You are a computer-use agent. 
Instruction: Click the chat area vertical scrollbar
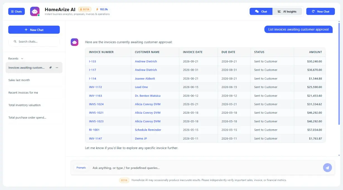(x=339, y=74)
